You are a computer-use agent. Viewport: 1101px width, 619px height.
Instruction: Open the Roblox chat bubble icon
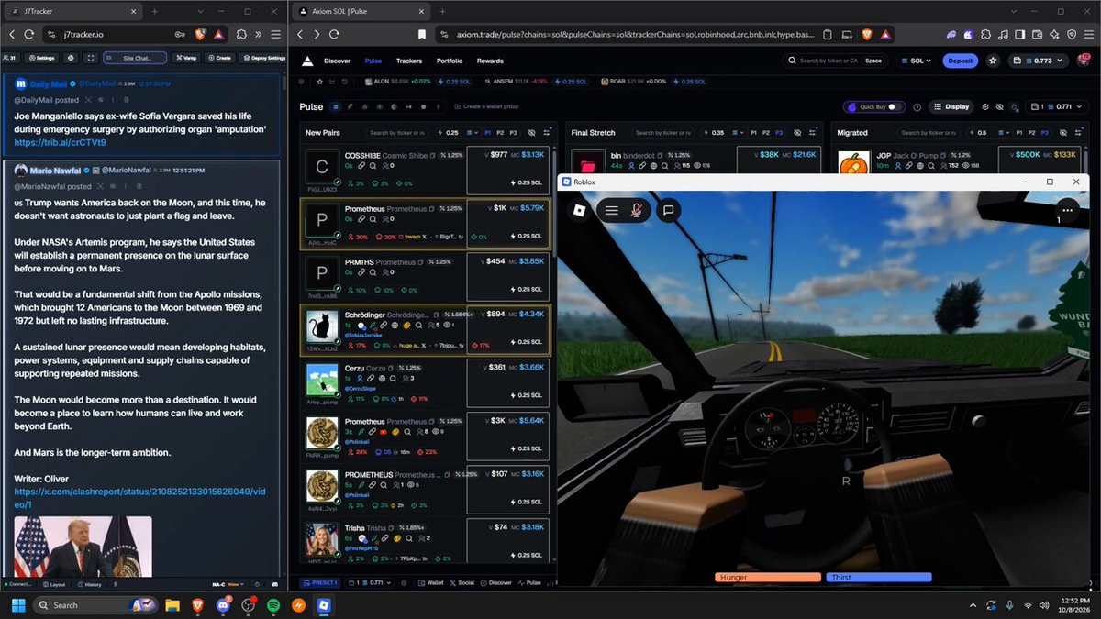coord(669,210)
